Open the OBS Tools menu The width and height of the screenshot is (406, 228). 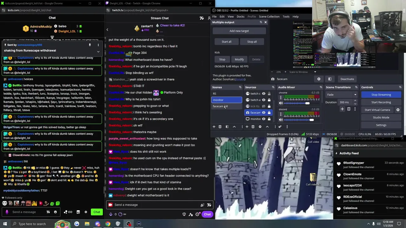pos(286,16)
